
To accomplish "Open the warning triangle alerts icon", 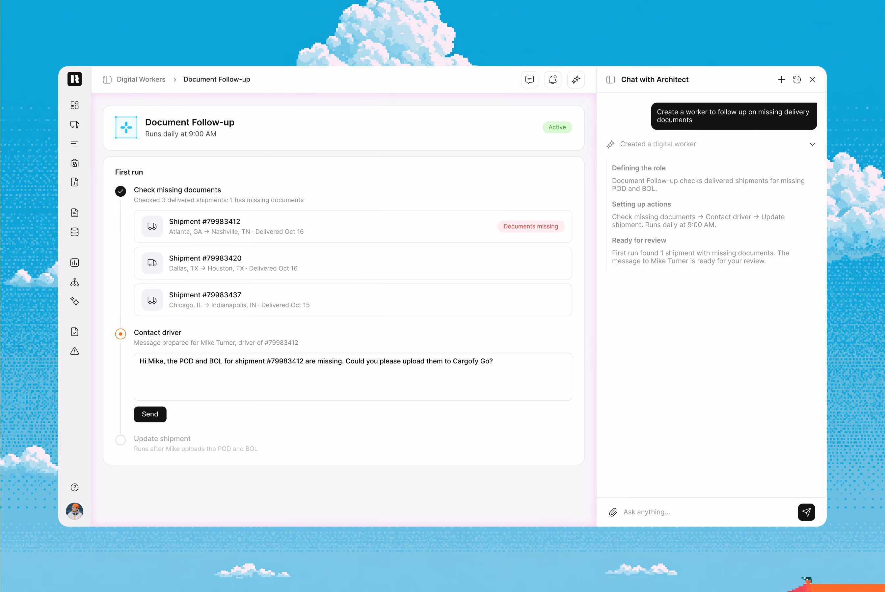I will pos(74,351).
